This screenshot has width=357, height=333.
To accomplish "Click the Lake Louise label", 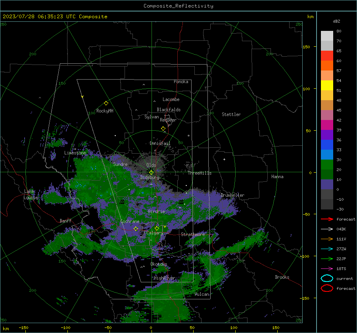I will [31, 194].
